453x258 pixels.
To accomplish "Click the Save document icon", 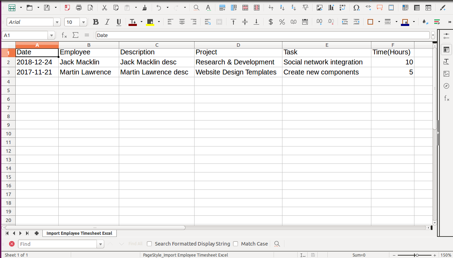I will tap(47, 8).
